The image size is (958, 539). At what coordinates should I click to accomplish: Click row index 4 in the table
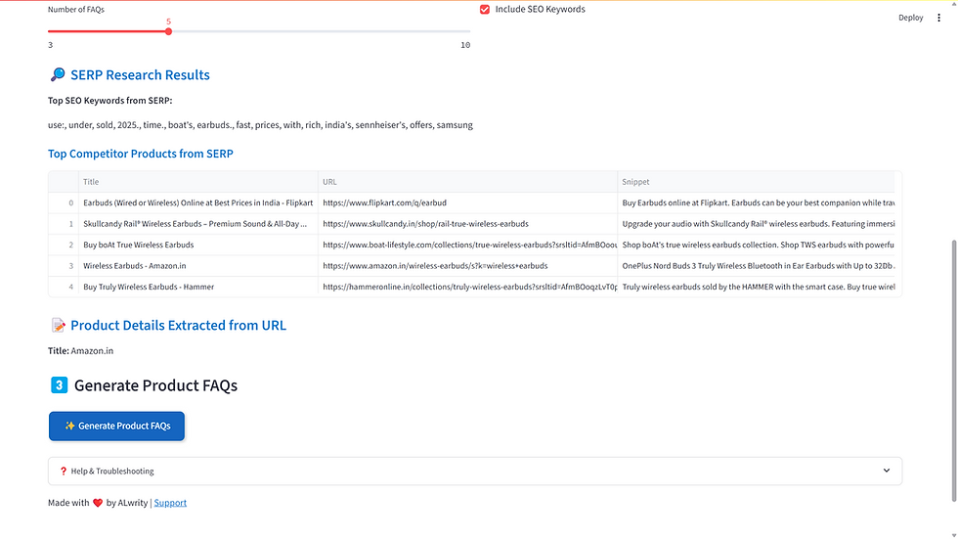point(64,287)
